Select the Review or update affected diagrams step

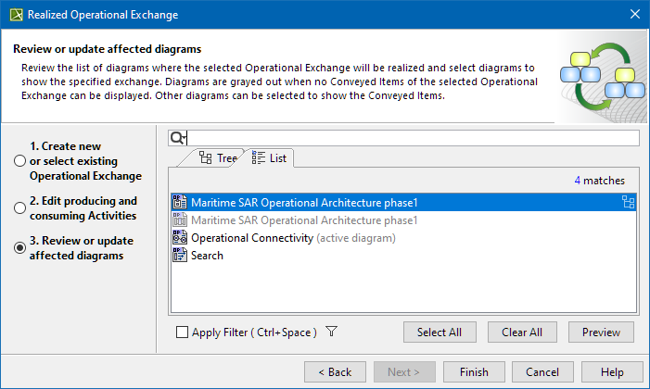pos(20,248)
